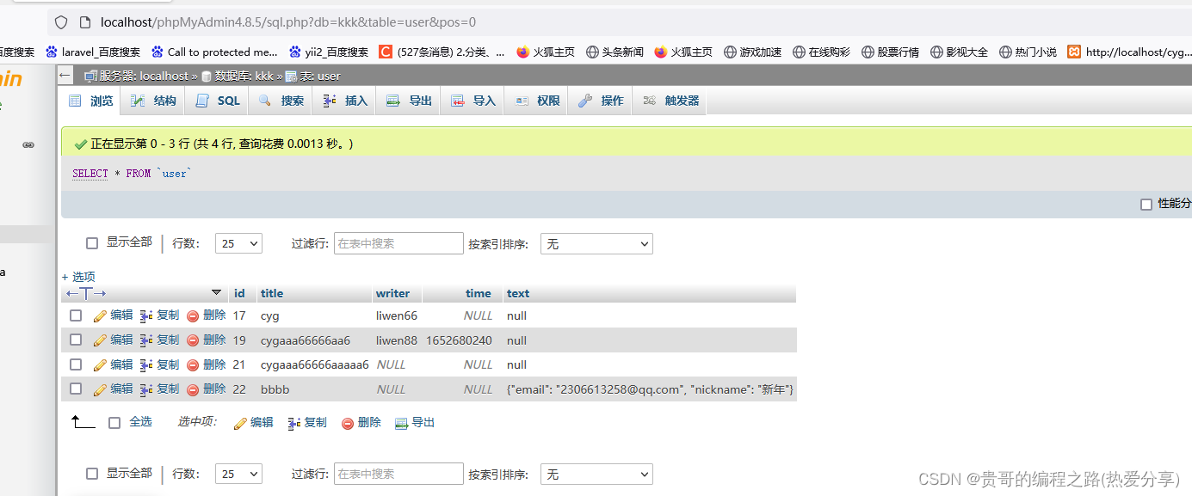Switch to the 权限 tab
Screen dimensions: 1192x496
pos(537,101)
